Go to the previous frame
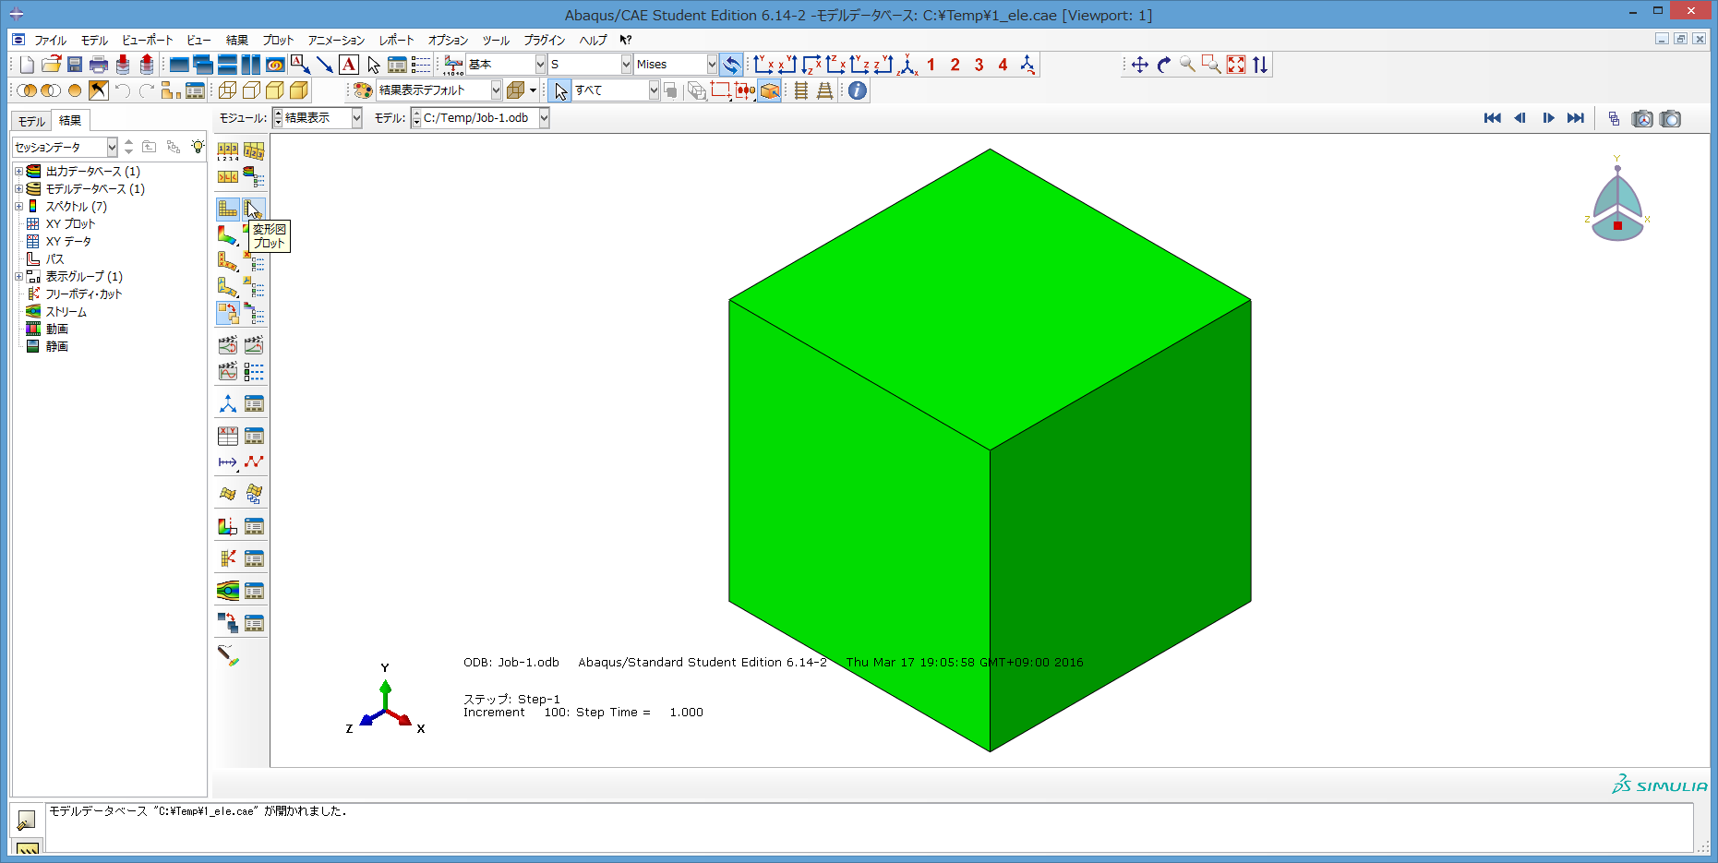Image resolution: width=1718 pixels, height=863 pixels. pyautogui.click(x=1520, y=118)
